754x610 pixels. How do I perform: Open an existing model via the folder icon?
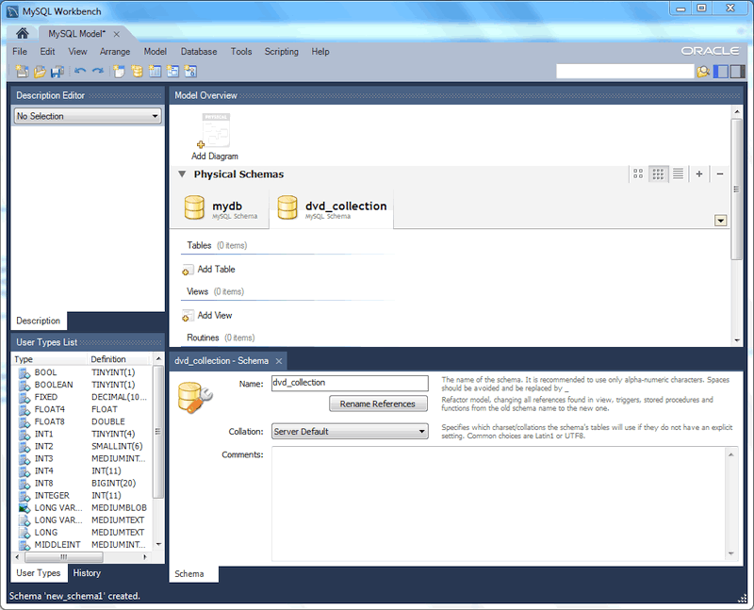(x=38, y=71)
